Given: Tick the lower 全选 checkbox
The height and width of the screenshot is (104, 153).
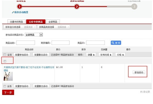Looking at the screenshot, I should point(5,86).
